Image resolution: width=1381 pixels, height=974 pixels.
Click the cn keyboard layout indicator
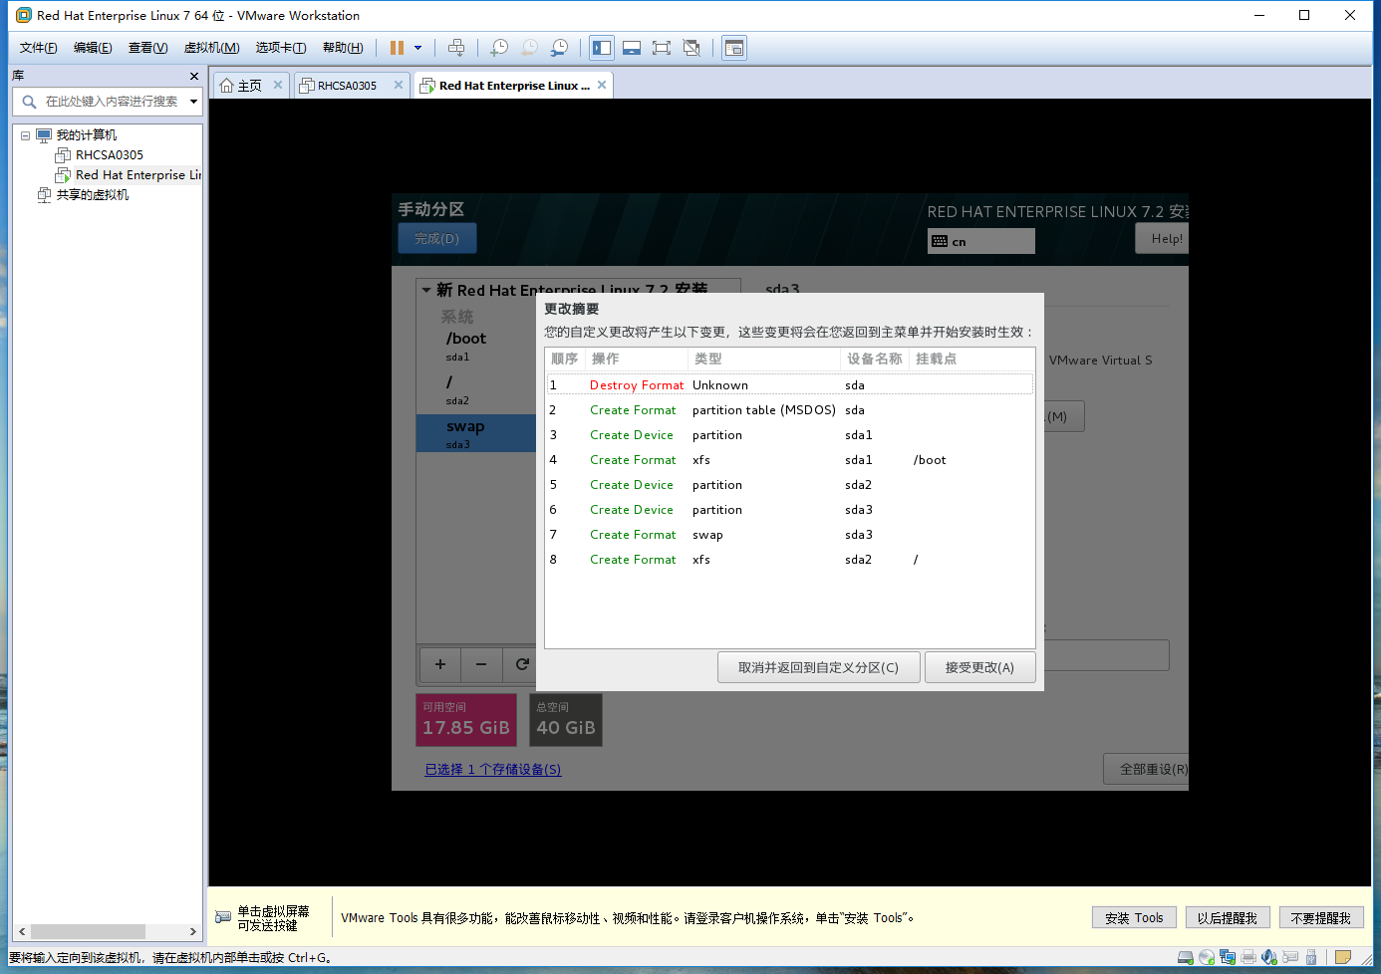pyautogui.click(x=981, y=241)
